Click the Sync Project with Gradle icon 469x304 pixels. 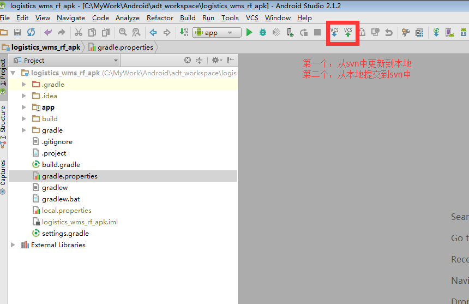point(436,32)
